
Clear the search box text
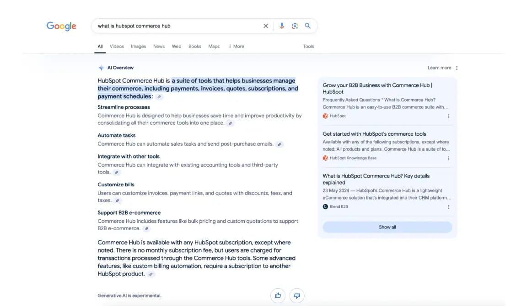click(x=266, y=26)
